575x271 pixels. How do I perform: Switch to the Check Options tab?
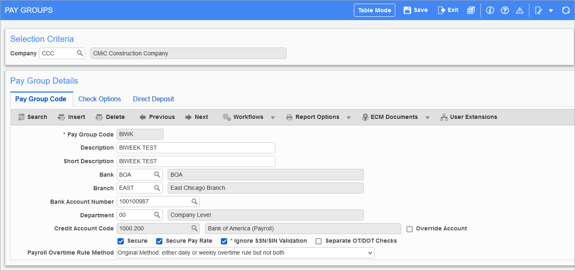99,99
